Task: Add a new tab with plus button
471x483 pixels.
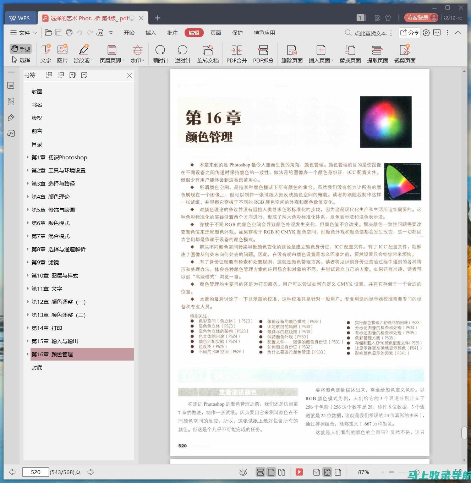Action: (x=158, y=18)
